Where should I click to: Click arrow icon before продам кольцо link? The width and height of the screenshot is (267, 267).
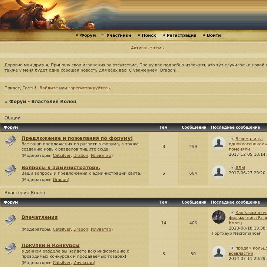coord(232,248)
